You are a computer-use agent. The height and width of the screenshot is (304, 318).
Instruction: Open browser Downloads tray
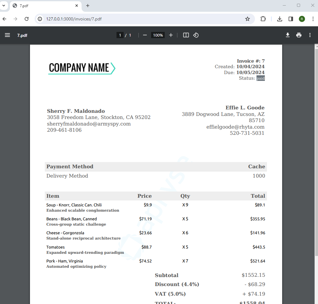tap(280, 19)
